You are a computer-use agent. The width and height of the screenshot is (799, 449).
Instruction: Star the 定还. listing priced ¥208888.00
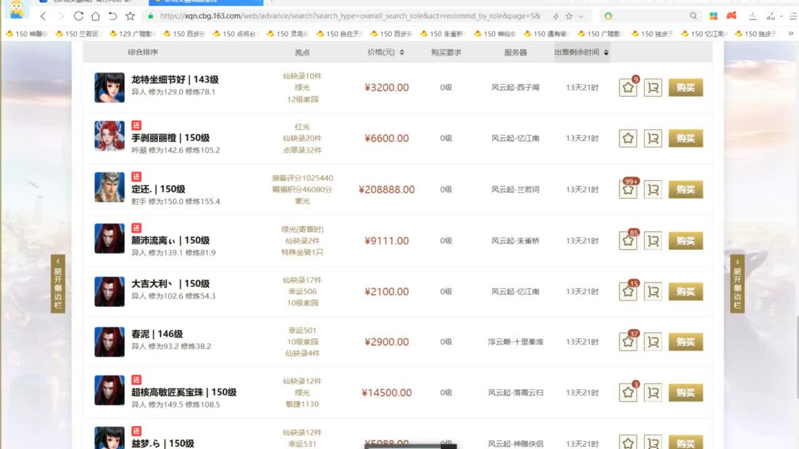click(x=628, y=190)
